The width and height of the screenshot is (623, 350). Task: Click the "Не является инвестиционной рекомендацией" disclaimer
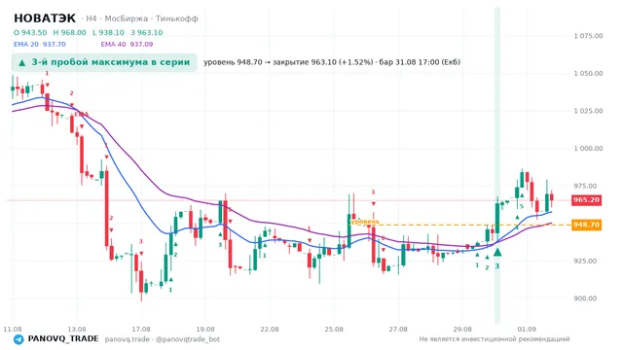[495, 339]
